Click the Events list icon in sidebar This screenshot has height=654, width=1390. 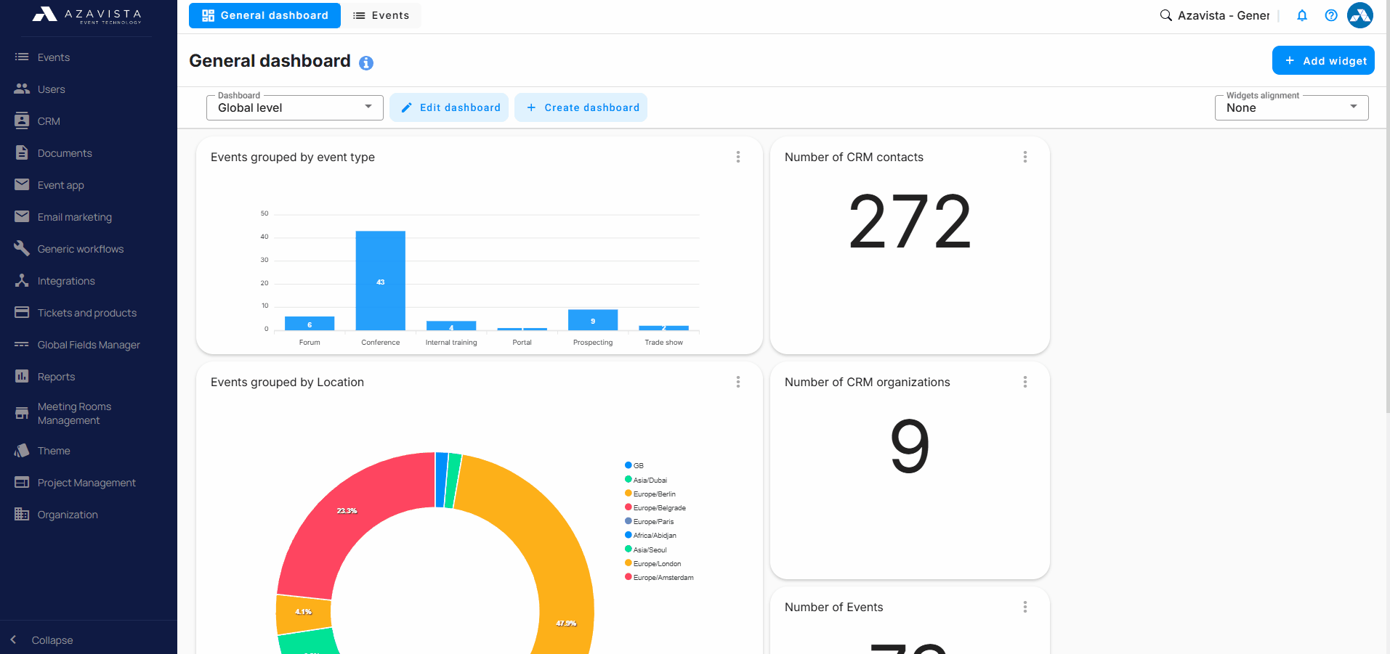pos(22,57)
